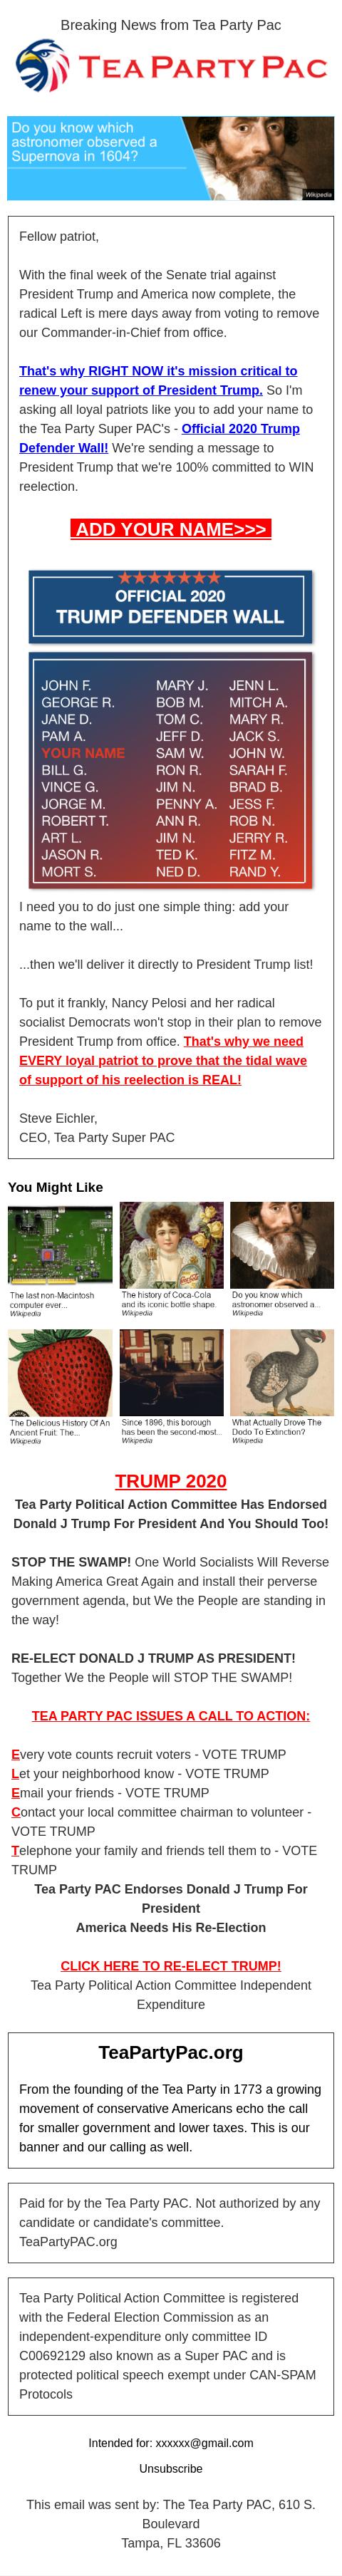
Task: Follow the 'renew your support of President Trump' link
Action: tap(158, 380)
